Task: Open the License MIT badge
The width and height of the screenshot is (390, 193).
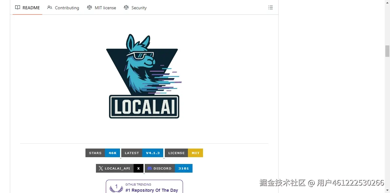Action: point(184,153)
